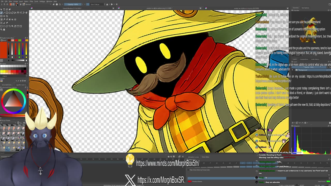Toggle Wrap Around mode icon

click(x=117, y=4)
